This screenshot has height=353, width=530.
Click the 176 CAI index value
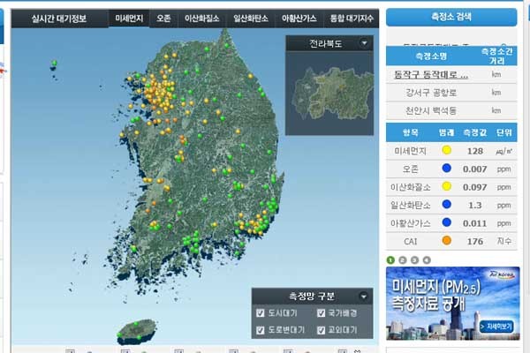475,241
